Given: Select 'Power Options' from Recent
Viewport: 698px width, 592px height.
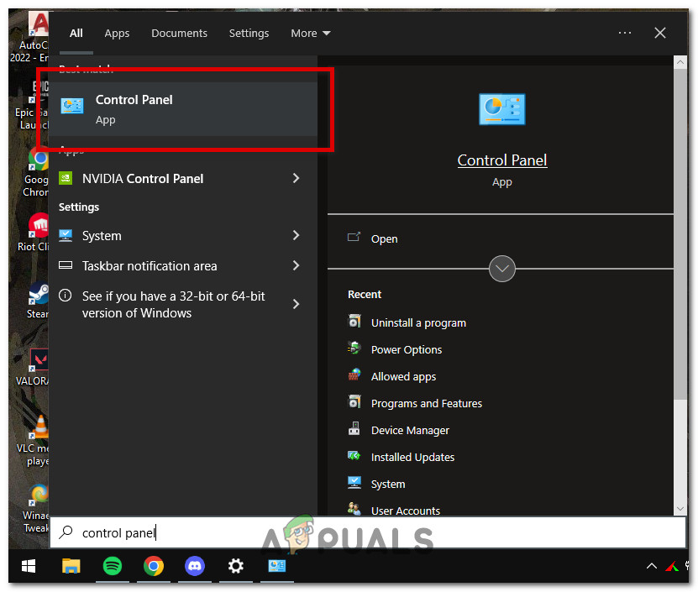Looking at the screenshot, I should coord(407,349).
